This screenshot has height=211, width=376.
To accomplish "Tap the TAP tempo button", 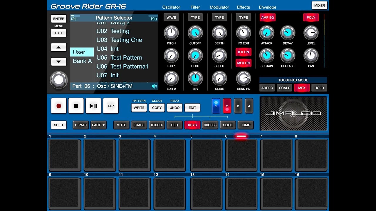I will (111, 106).
